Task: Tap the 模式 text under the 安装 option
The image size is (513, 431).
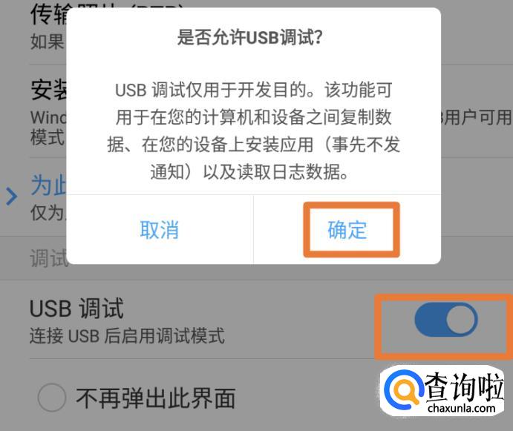Action: point(47,137)
